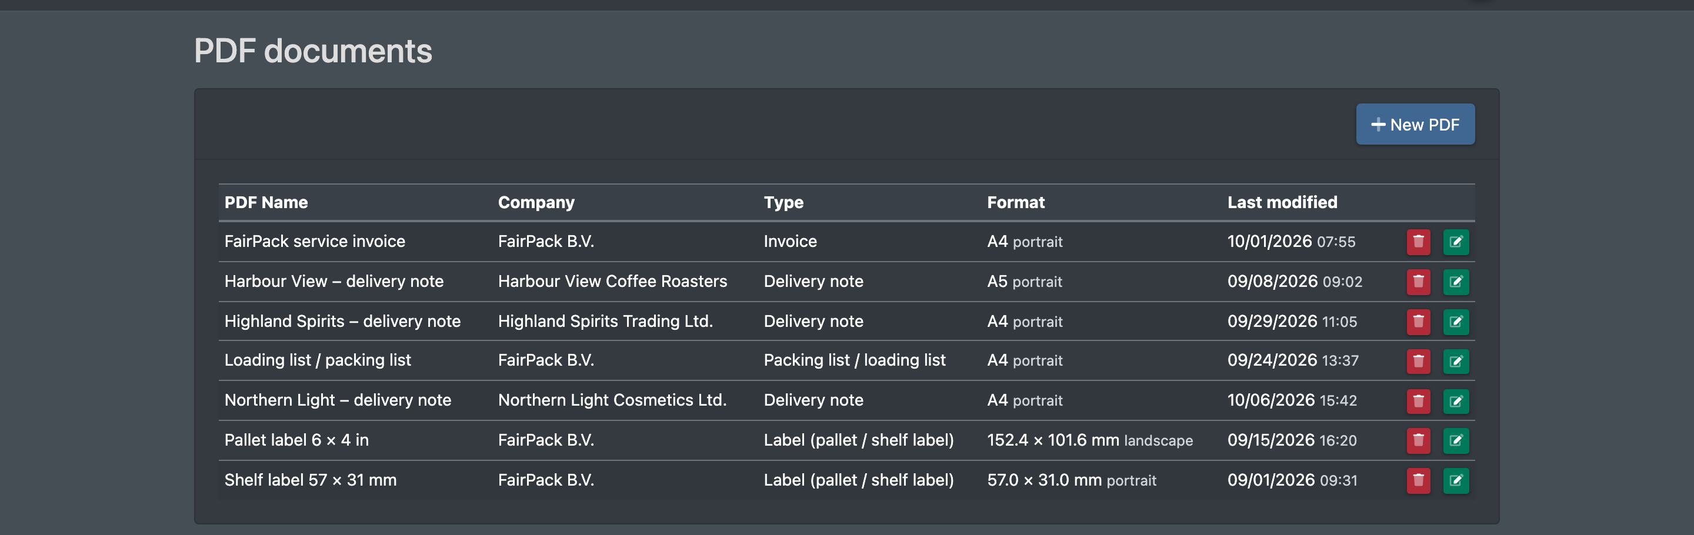Create a new PDF document
The image size is (1694, 535).
click(x=1415, y=124)
